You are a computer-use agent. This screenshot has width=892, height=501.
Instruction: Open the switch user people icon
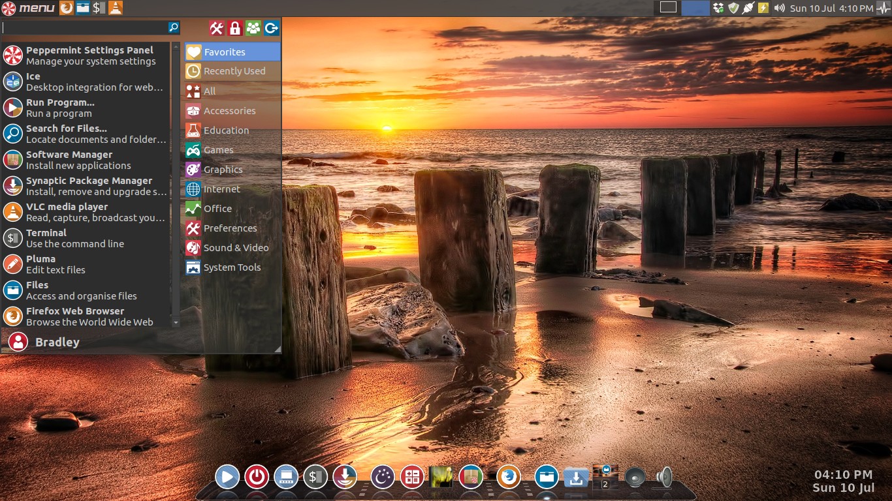(x=253, y=28)
